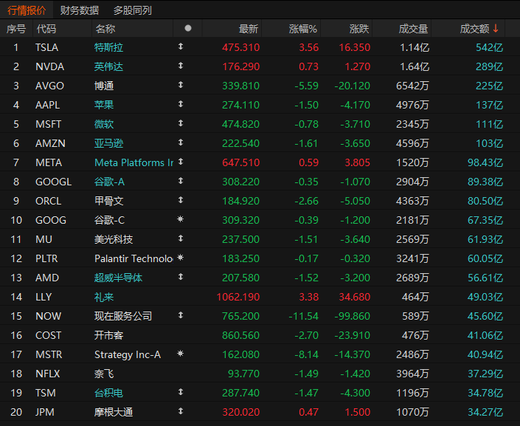Open the 微软 stock name link

[104, 124]
